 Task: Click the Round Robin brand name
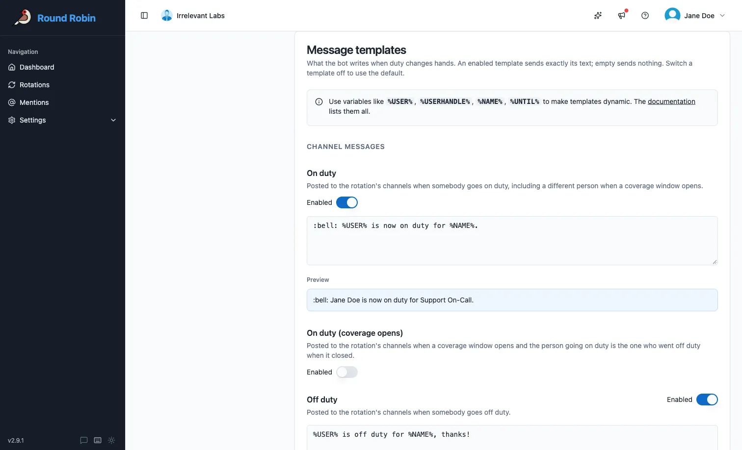[66, 18]
